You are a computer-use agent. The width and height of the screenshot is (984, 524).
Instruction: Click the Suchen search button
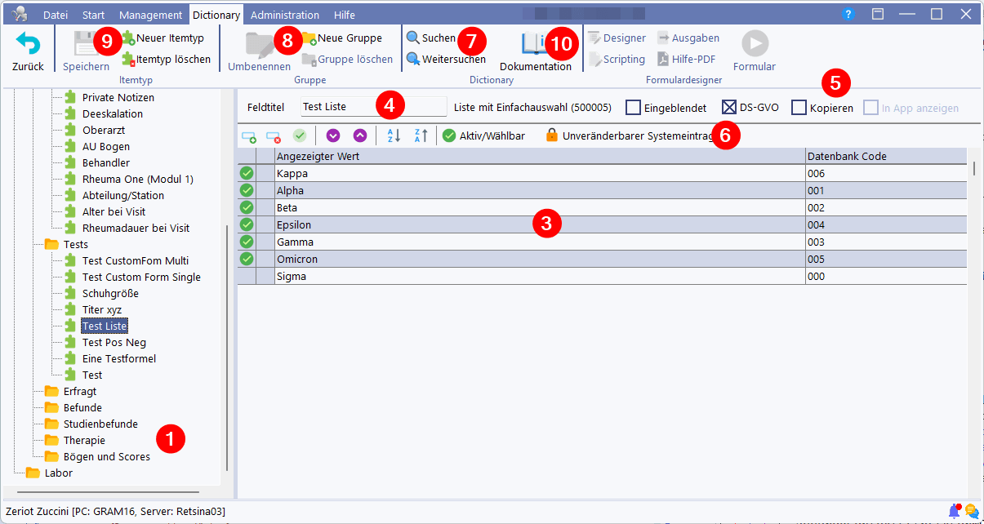click(x=431, y=38)
